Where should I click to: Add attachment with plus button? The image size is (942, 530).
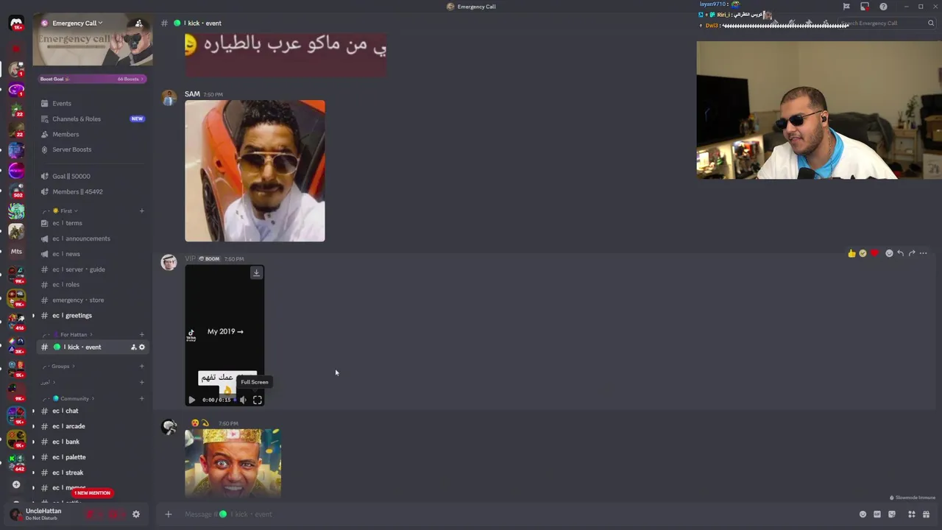(168, 514)
